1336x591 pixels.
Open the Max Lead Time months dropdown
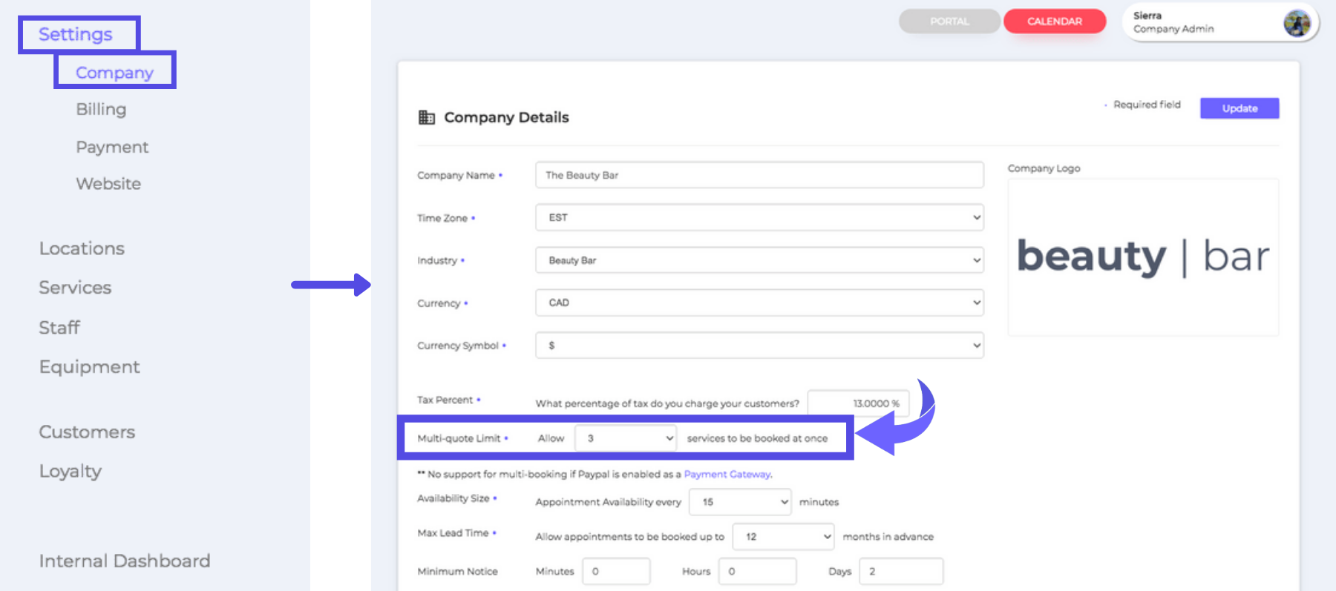click(x=783, y=537)
